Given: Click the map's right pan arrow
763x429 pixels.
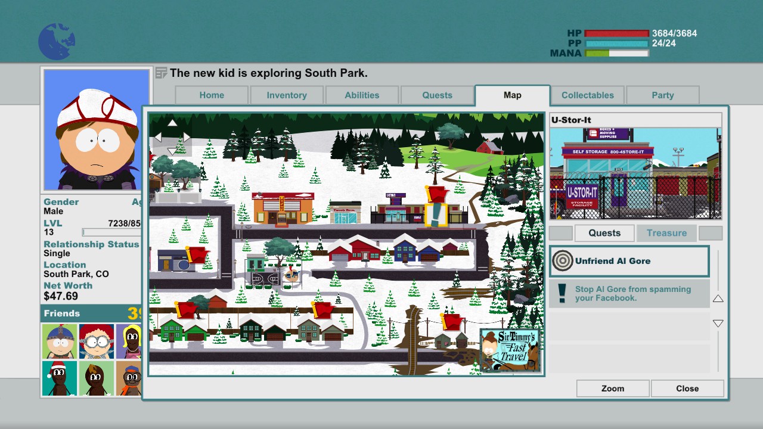Looking at the screenshot, I should (187, 137).
